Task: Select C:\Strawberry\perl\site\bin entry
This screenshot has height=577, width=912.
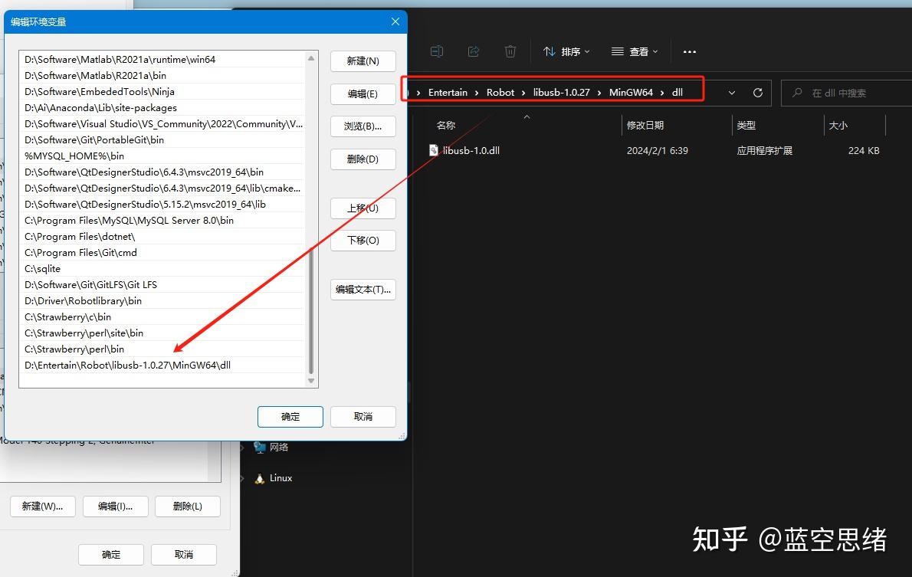Action: tap(162, 333)
